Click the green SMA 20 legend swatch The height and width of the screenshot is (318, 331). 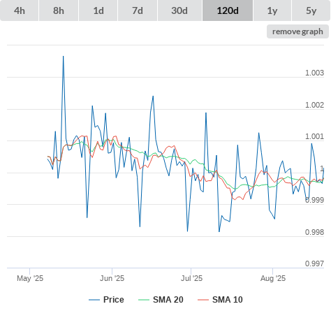tap(144, 300)
